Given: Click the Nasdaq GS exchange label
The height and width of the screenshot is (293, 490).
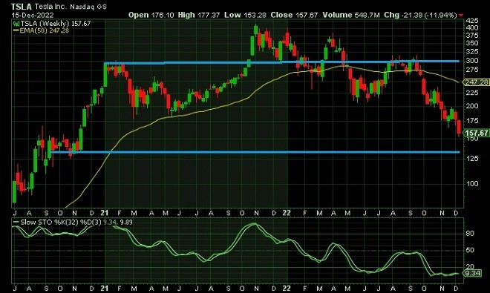Looking at the screenshot, I should [x=88, y=7].
